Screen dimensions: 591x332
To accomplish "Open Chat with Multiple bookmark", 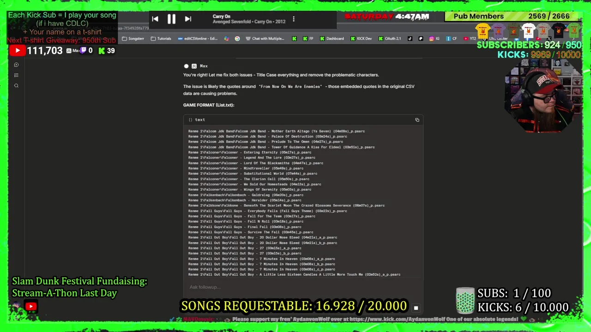I will click(x=265, y=39).
